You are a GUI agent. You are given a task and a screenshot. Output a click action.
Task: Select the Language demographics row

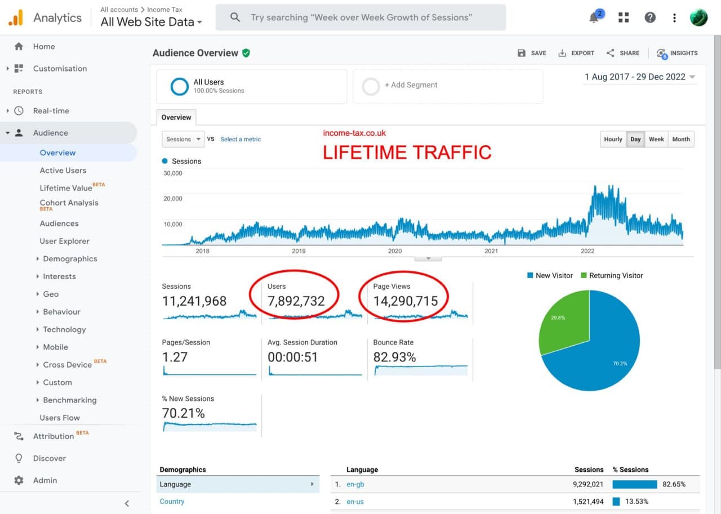point(238,484)
